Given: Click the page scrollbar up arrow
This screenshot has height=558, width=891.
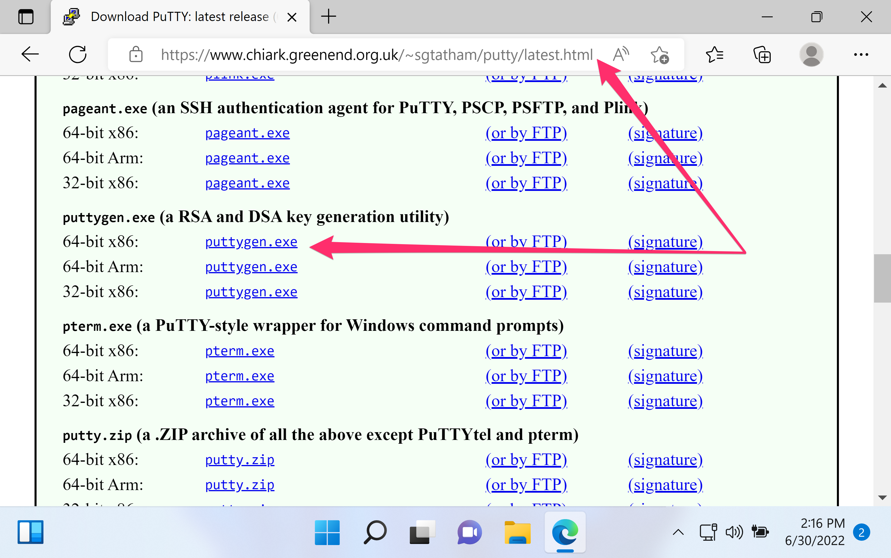Looking at the screenshot, I should pyautogui.click(x=882, y=86).
